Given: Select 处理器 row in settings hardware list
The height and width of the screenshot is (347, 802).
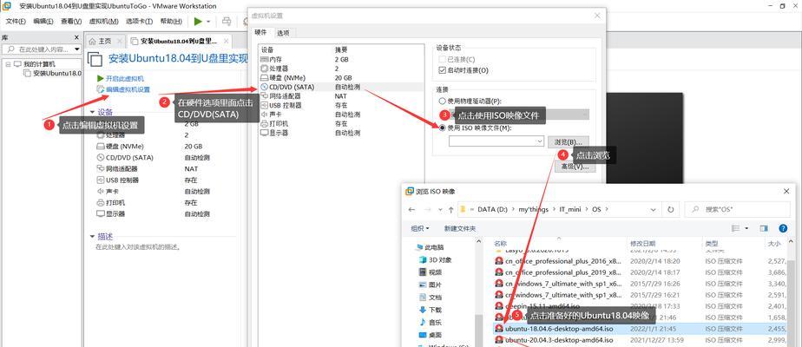Looking at the screenshot, I should 341,69.
